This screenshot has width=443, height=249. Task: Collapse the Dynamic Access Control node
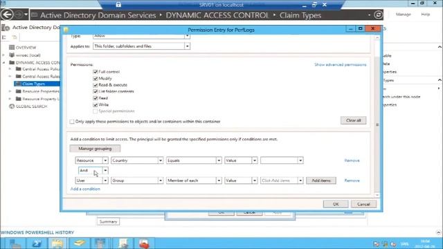[3, 62]
